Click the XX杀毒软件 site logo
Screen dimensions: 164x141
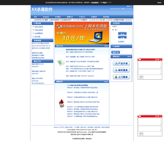coord(42,9)
